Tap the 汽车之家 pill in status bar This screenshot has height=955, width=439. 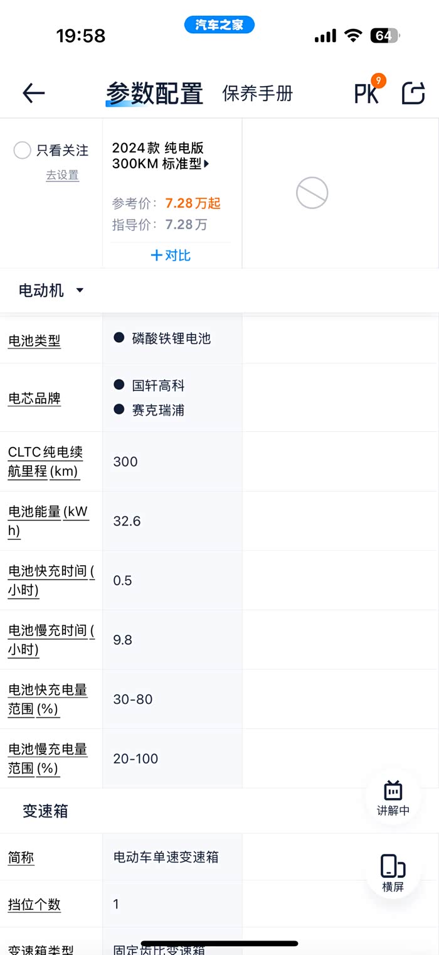click(219, 25)
